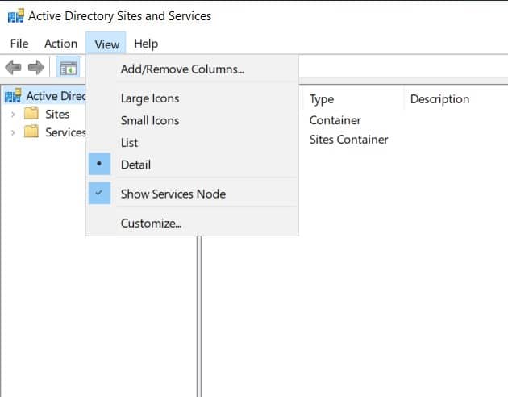
Task: Toggle Show Services Node checkmark
Action: (x=173, y=194)
